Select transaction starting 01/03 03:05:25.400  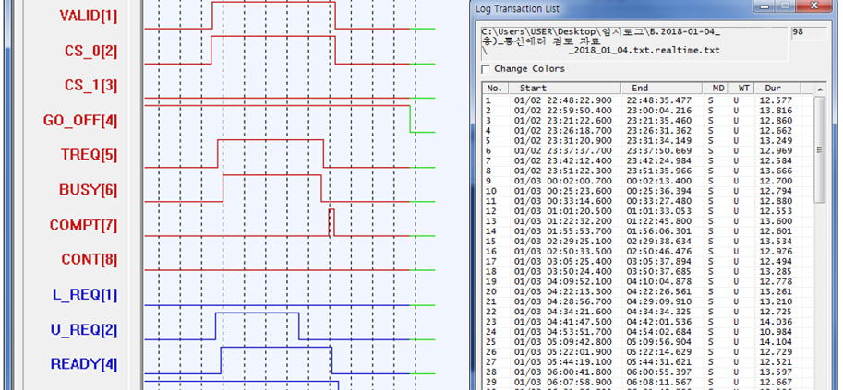tap(648, 262)
